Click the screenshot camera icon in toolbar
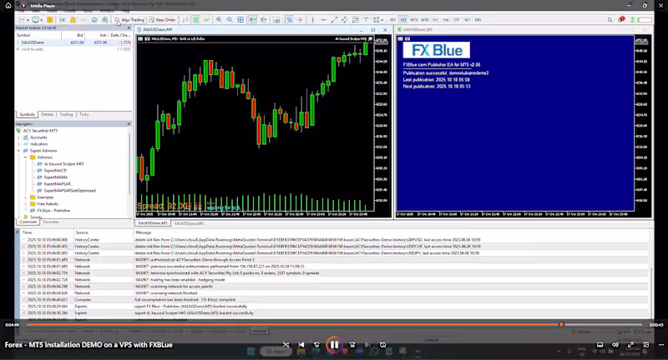Screen dimensions: 668x360 coord(277,20)
